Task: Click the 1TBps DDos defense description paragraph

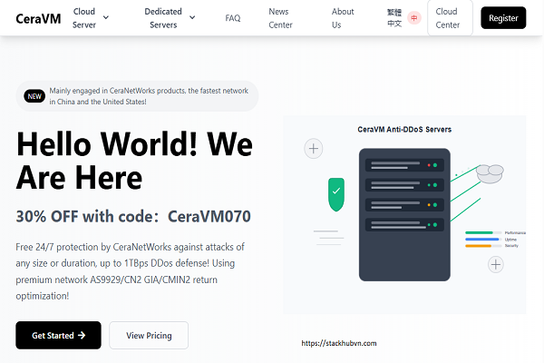Action: [130, 271]
